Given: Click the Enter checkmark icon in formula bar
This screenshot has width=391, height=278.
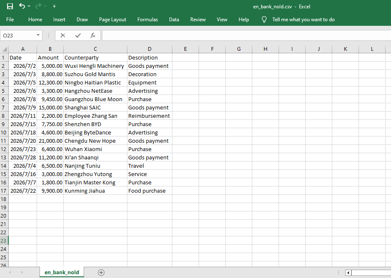Looking at the screenshot, I should pyautogui.click(x=78, y=35).
